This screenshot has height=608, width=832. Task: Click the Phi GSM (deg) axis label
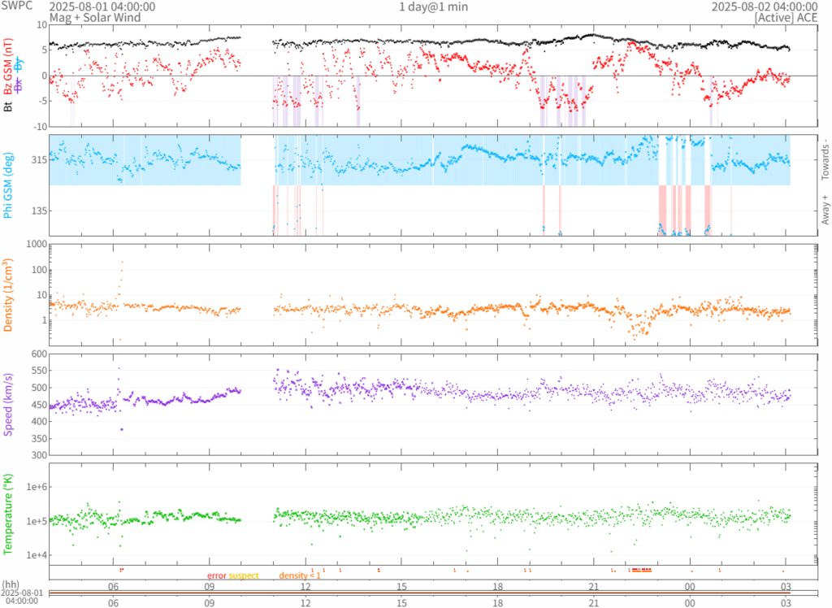pyautogui.click(x=9, y=185)
